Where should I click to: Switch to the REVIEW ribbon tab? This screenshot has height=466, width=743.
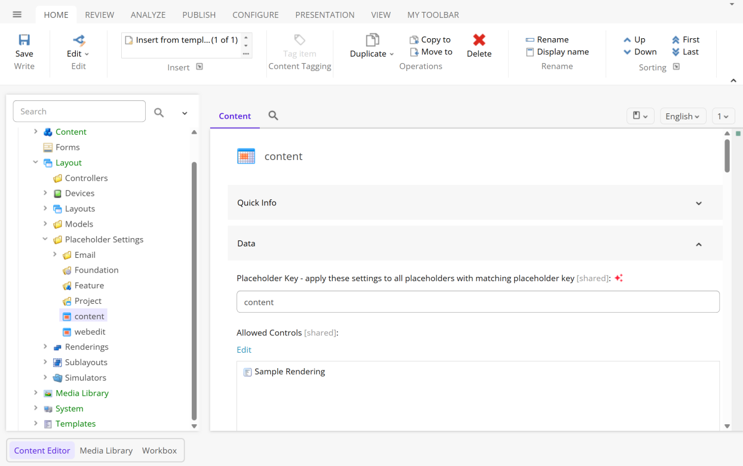[x=100, y=14]
